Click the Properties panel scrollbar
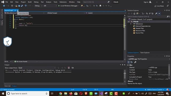171x96 pixels. click(169, 72)
